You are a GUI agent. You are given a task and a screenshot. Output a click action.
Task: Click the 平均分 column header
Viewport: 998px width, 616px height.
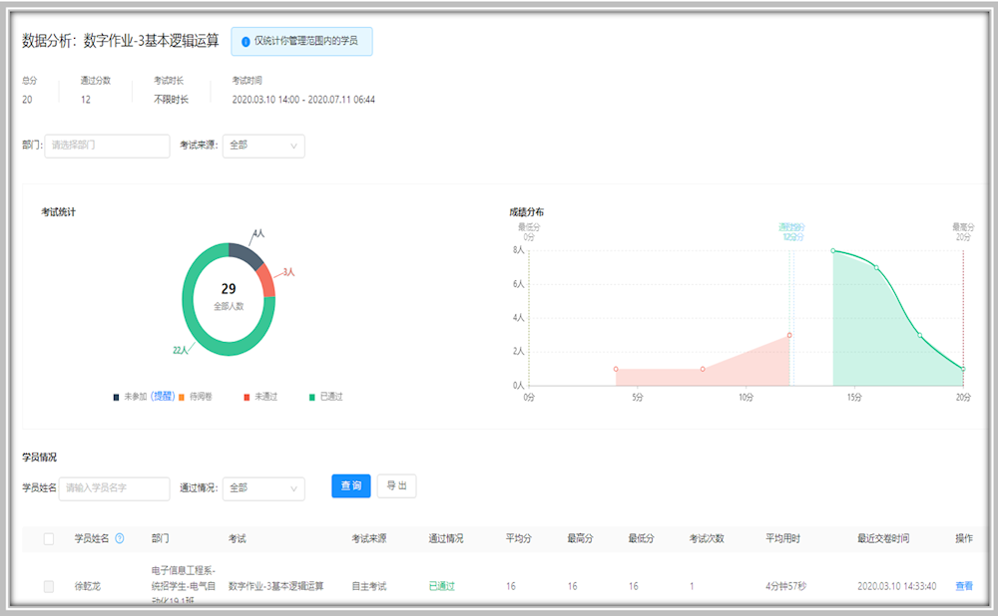click(518, 538)
